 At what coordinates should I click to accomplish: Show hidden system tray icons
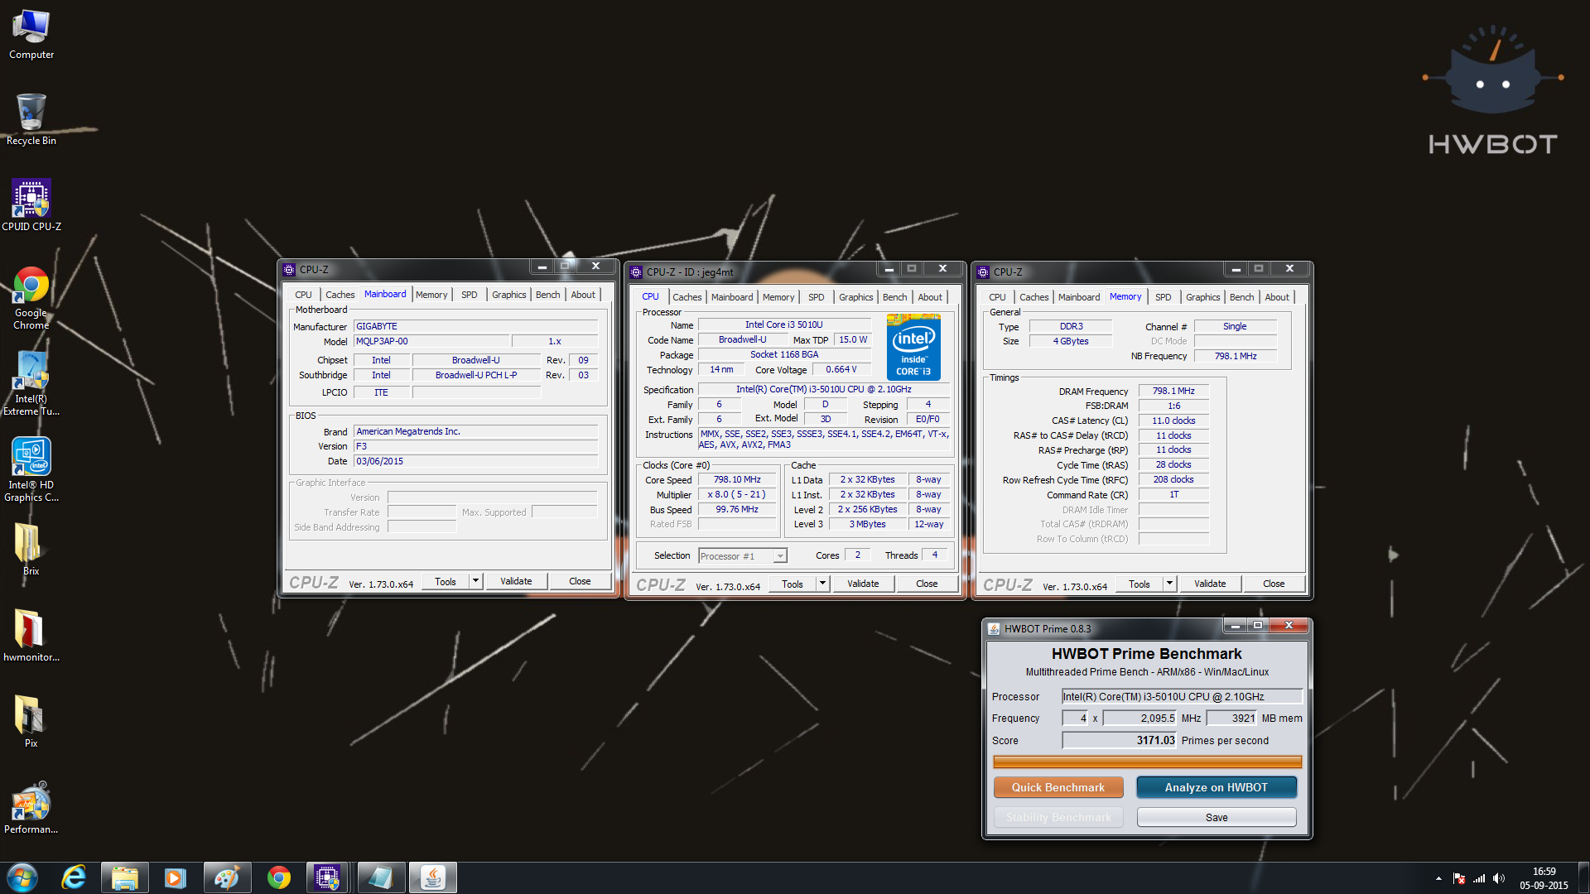pyautogui.click(x=1438, y=878)
